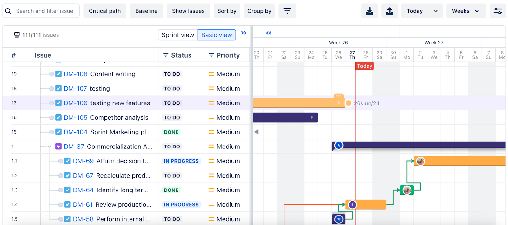Collapse the DM-37 Commercialization epic
Image resolution: width=508 pixels, height=225 pixels.
pos(49,147)
